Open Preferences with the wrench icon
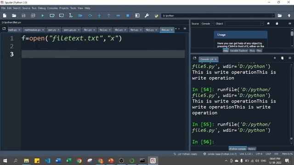 pos(147,16)
